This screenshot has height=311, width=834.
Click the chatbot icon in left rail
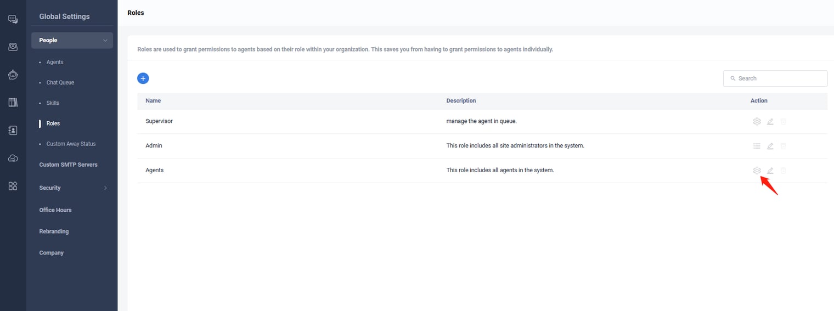point(13,75)
